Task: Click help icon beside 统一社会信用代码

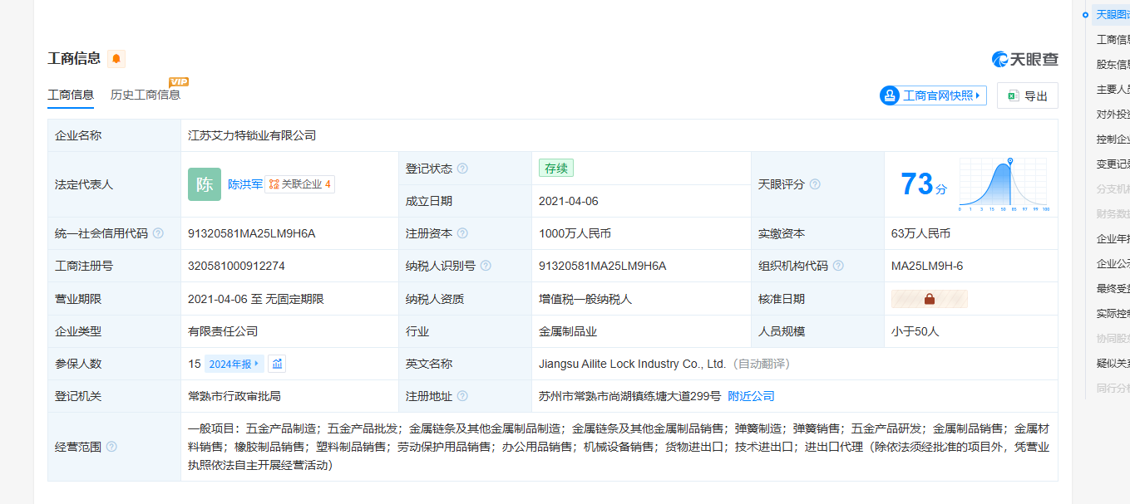Action: pyautogui.click(x=158, y=234)
